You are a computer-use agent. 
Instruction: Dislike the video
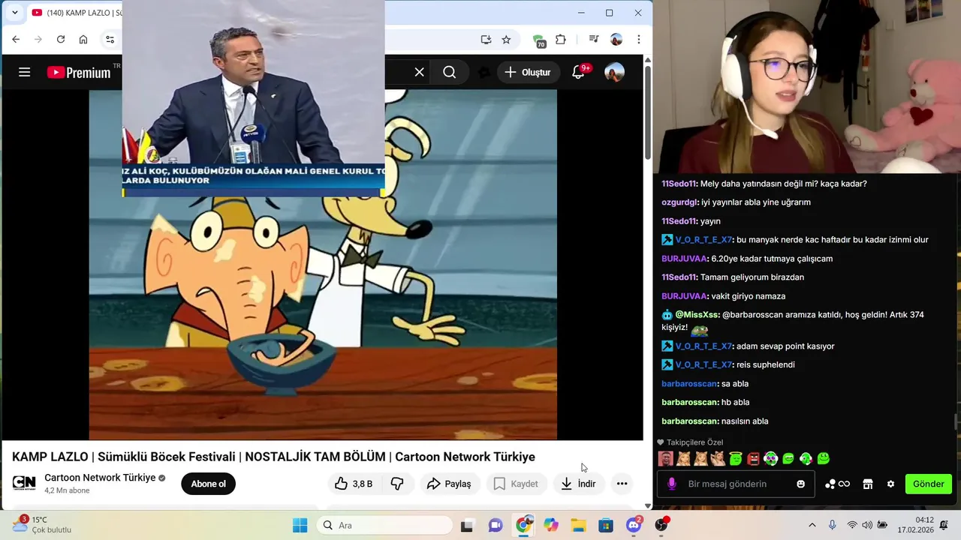pyautogui.click(x=397, y=484)
